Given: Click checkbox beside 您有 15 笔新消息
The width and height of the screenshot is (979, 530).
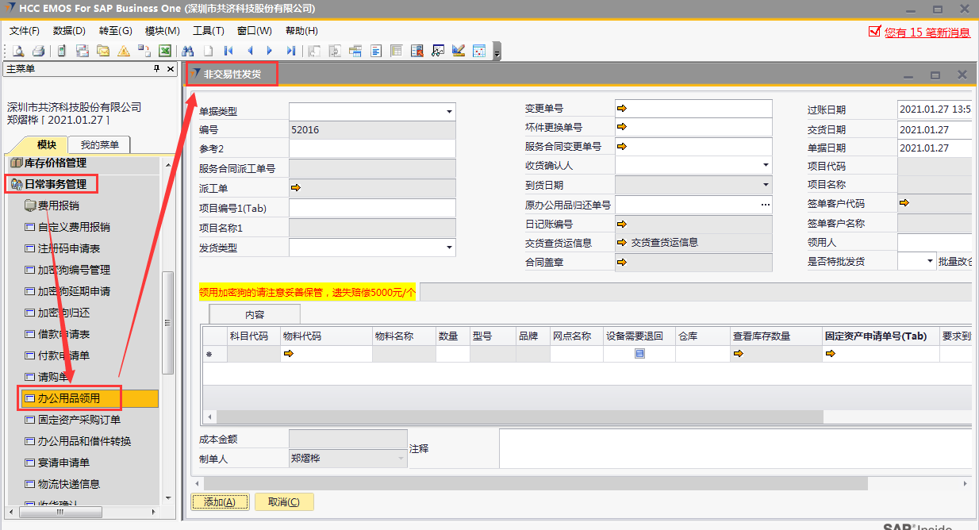Looking at the screenshot, I should (875, 32).
